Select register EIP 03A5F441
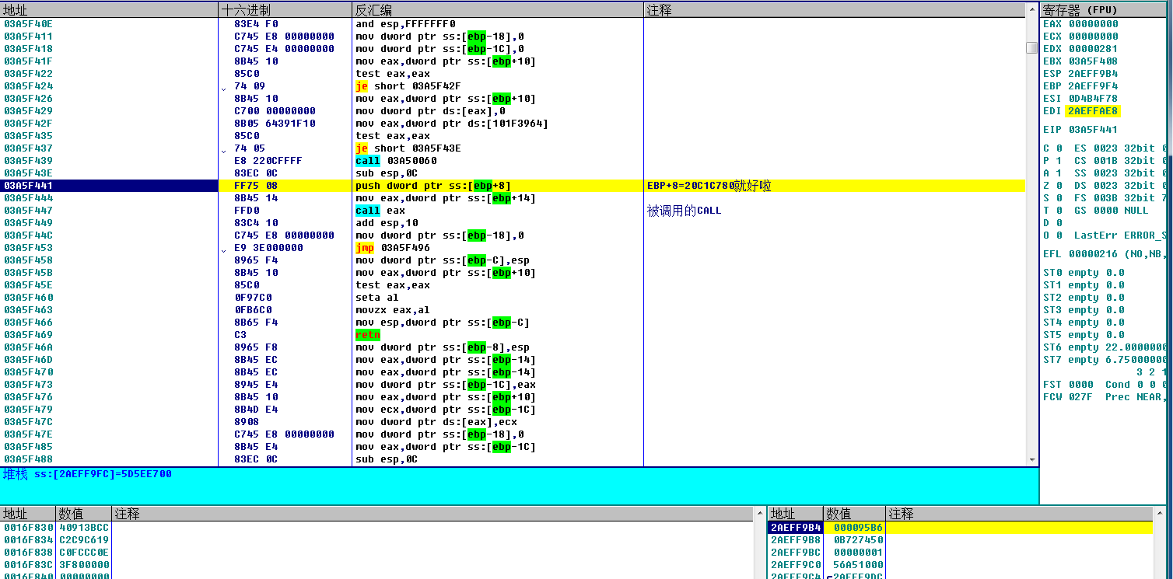Viewport: 1173px width, 579px height. 1080,130
